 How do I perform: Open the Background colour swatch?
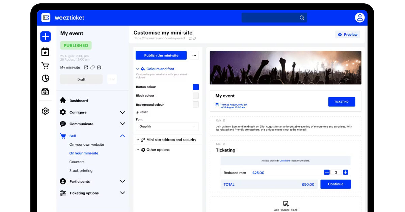point(196,105)
